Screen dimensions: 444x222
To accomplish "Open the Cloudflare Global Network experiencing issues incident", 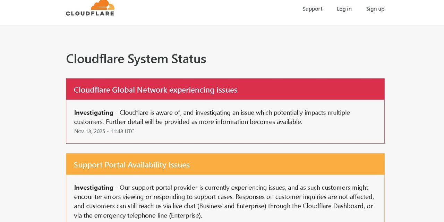I will (155, 90).
